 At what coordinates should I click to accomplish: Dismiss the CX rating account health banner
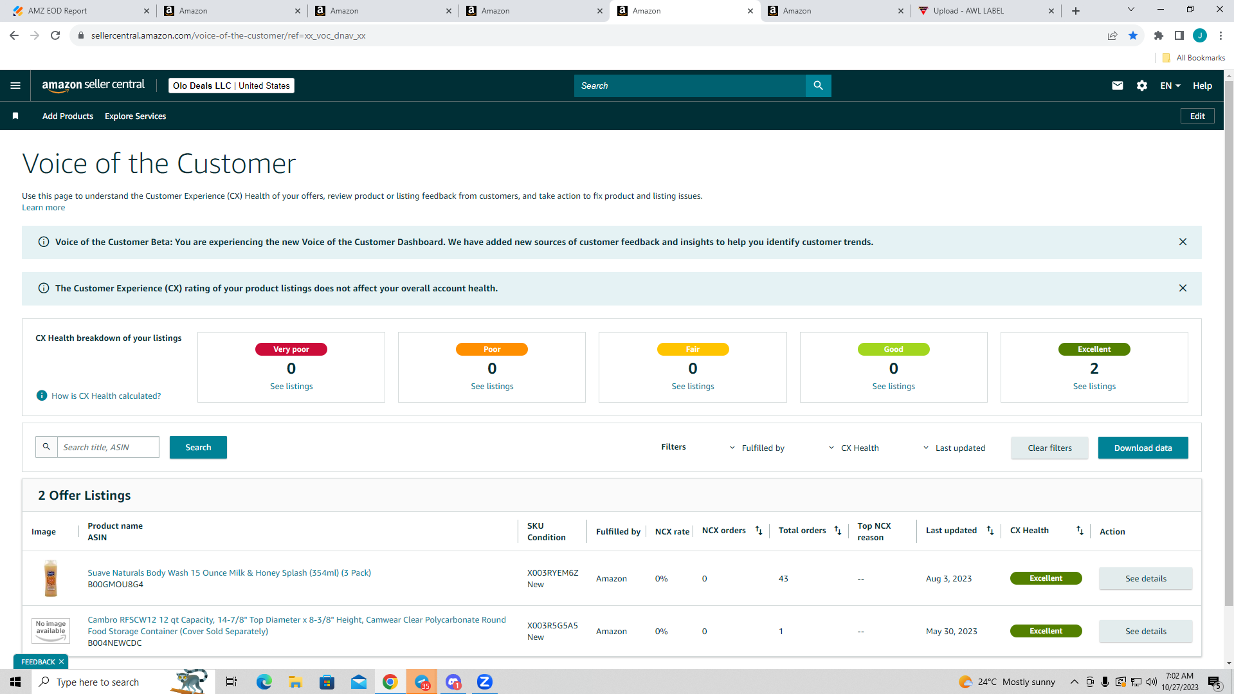point(1183,288)
